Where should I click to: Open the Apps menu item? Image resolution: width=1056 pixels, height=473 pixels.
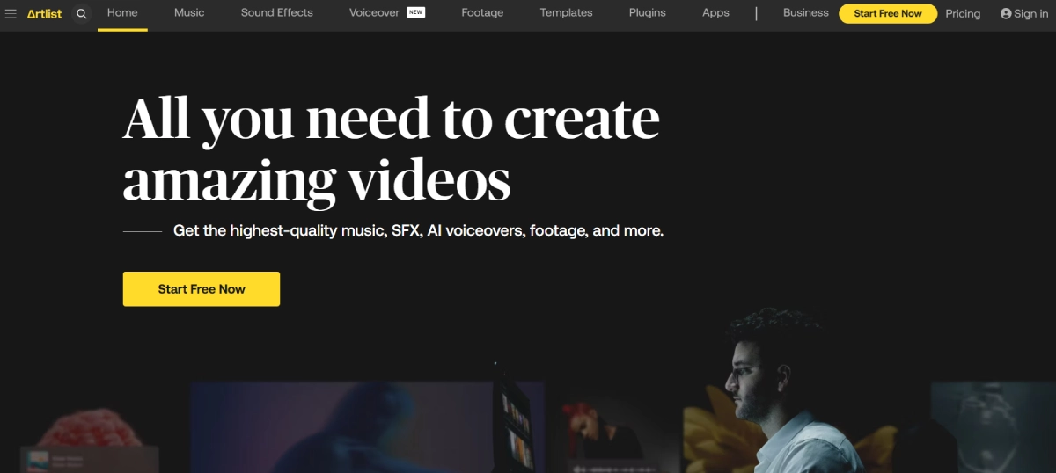click(715, 13)
